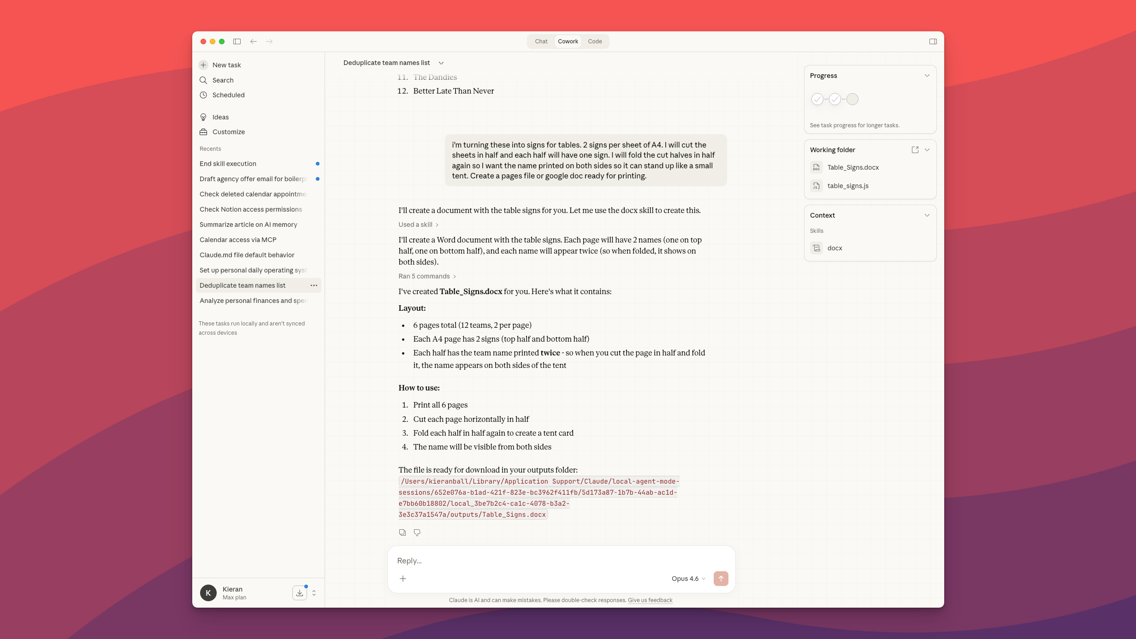
Task: Toggle the left sidebar icon
Action: 237,41
